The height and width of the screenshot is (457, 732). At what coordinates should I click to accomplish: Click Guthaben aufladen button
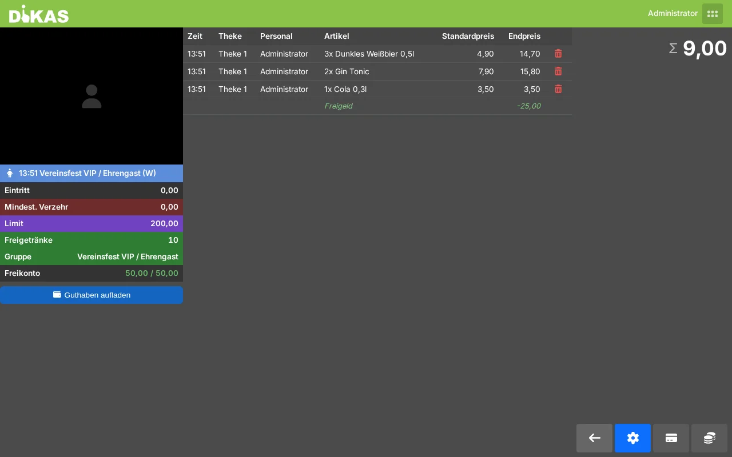tap(91, 295)
